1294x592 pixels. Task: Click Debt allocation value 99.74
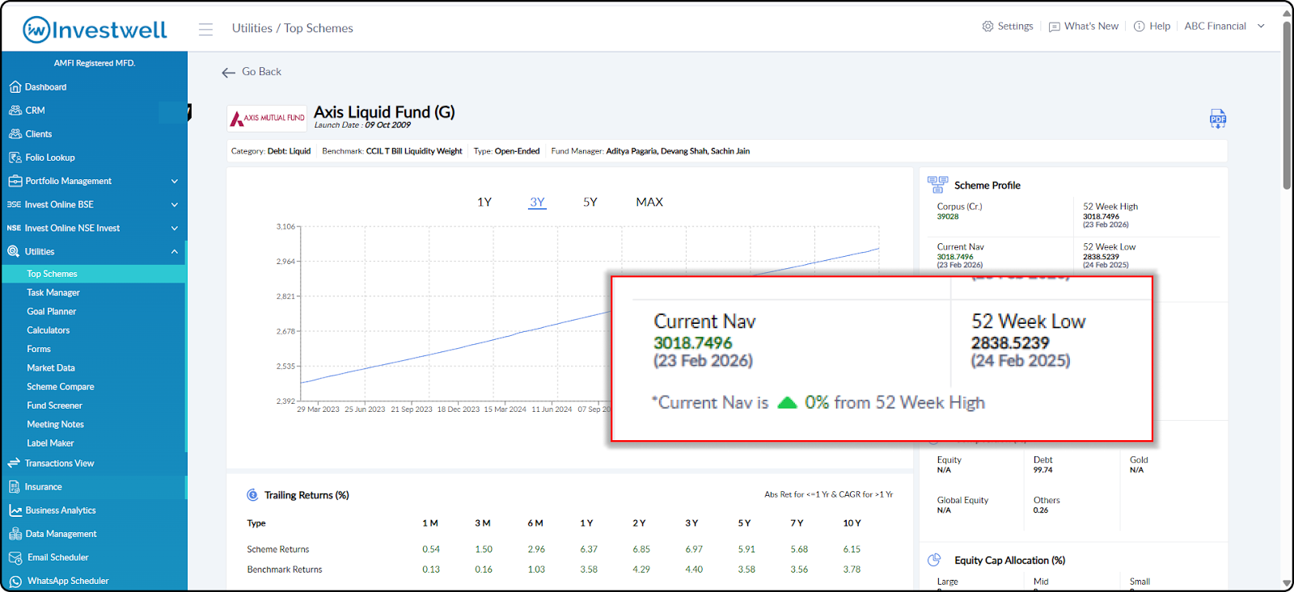[x=1042, y=470]
